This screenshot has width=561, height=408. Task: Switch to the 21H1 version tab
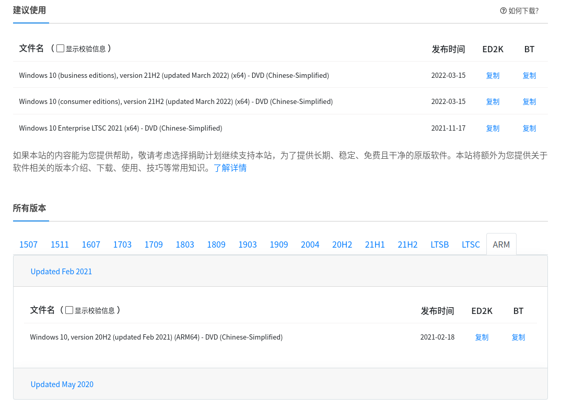tap(375, 244)
